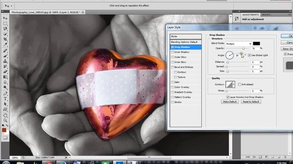Select the Clone Stamp tool
Image resolution: width=293 pixels, height=164 pixels.
click(5, 61)
